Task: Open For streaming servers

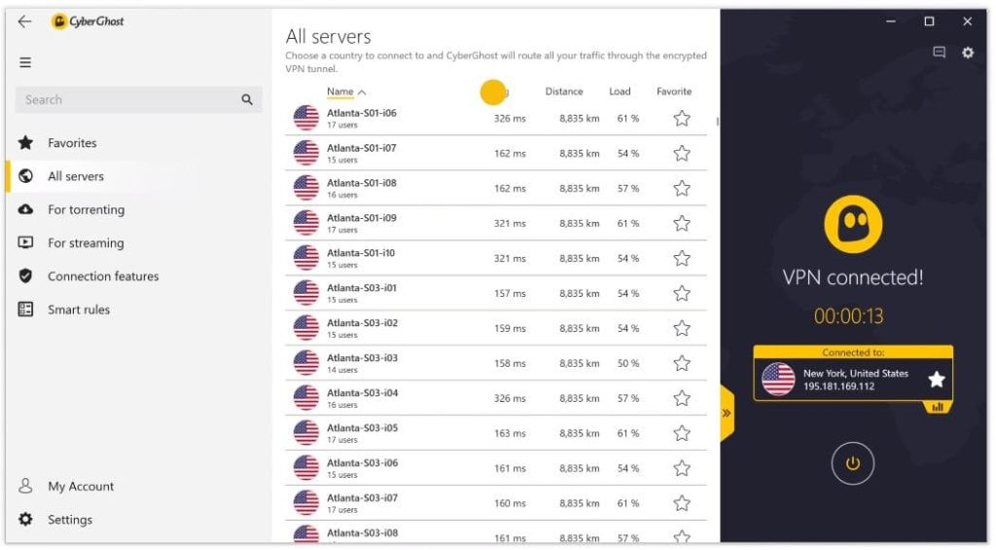Action: click(86, 243)
